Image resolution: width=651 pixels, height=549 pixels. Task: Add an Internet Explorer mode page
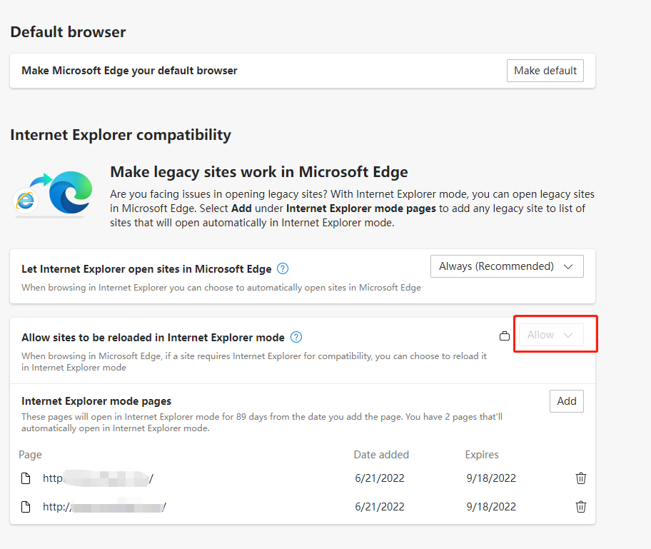[566, 401]
